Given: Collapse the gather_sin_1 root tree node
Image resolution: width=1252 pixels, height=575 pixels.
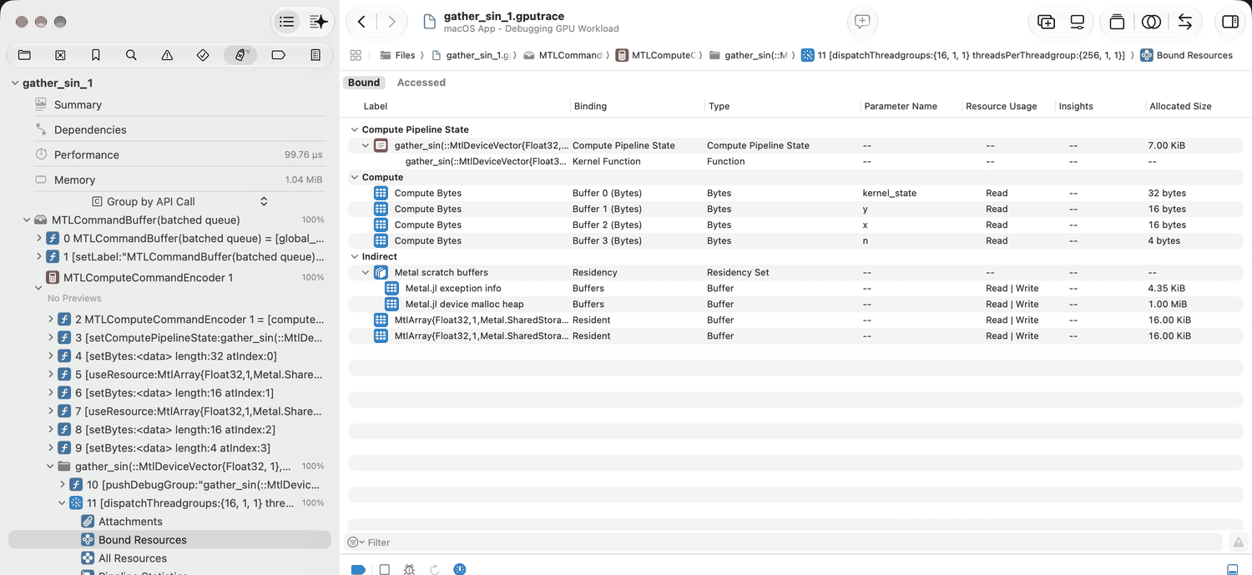Looking at the screenshot, I should click(x=15, y=83).
